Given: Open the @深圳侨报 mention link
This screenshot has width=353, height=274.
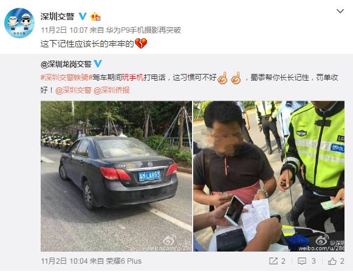Looking at the screenshot, I should point(111,90).
